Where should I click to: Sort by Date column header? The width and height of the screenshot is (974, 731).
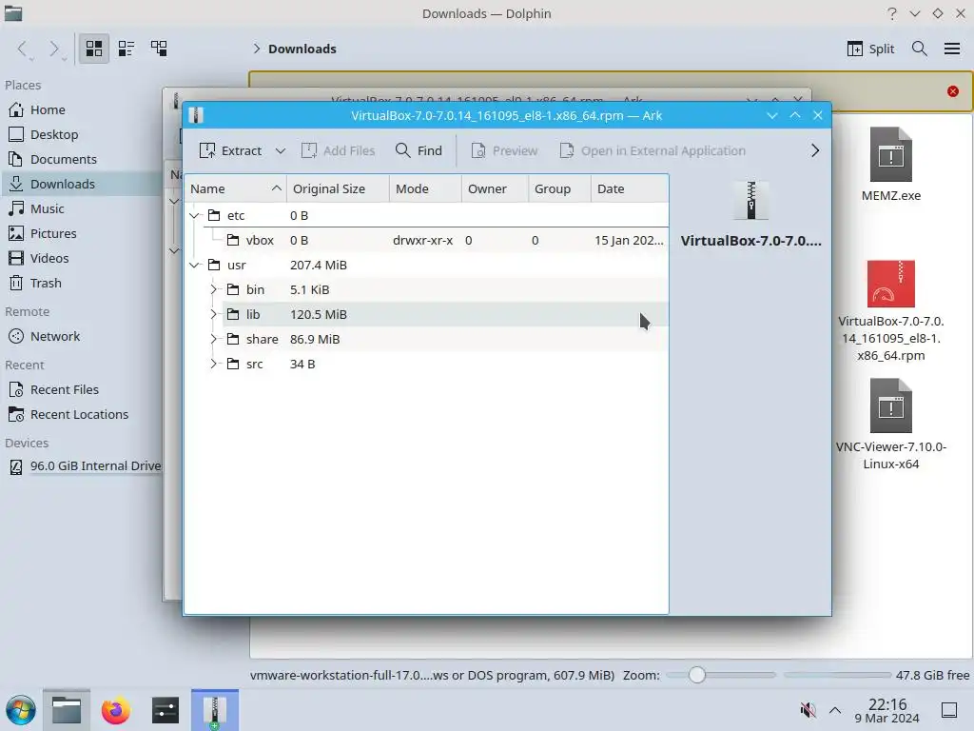(x=630, y=189)
